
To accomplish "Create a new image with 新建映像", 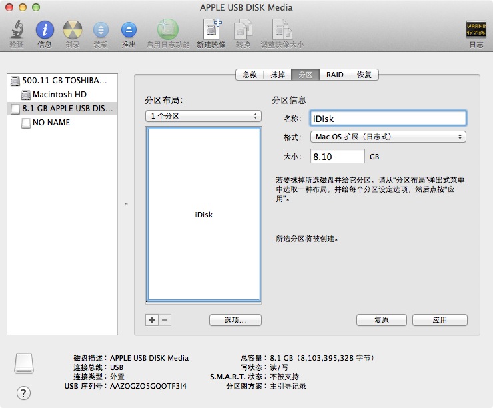I will tap(212, 29).
